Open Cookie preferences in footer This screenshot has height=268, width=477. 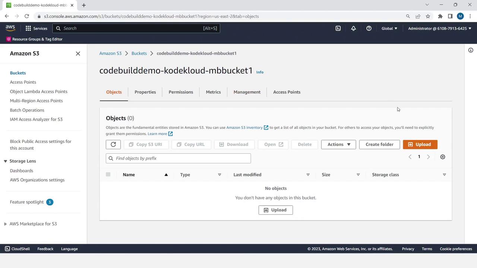tap(456, 249)
